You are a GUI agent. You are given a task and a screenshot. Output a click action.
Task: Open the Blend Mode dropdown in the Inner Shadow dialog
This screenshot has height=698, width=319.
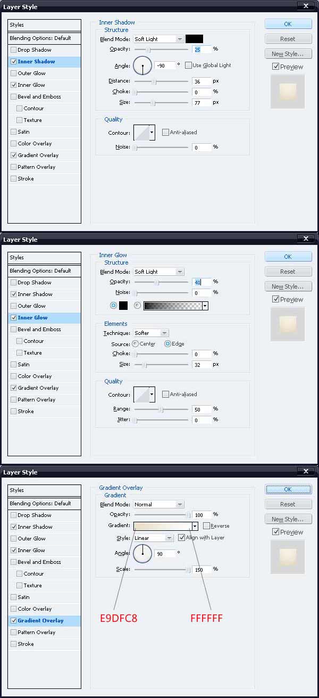tap(158, 39)
